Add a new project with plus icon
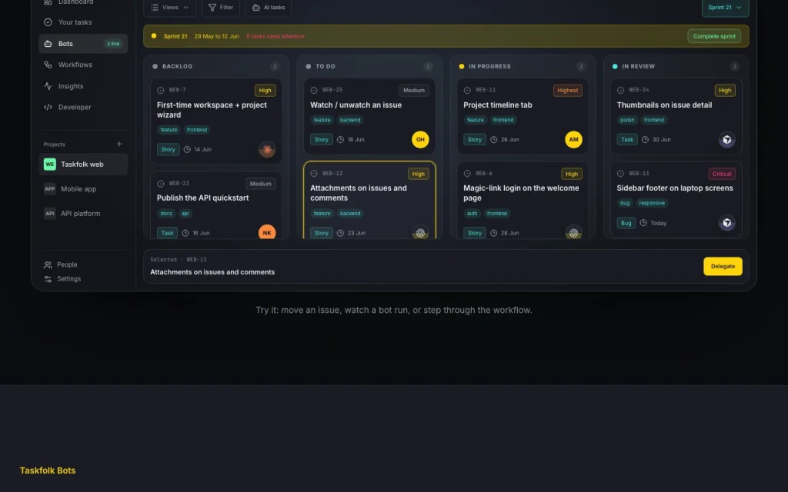The width and height of the screenshot is (788, 492). click(x=119, y=144)
